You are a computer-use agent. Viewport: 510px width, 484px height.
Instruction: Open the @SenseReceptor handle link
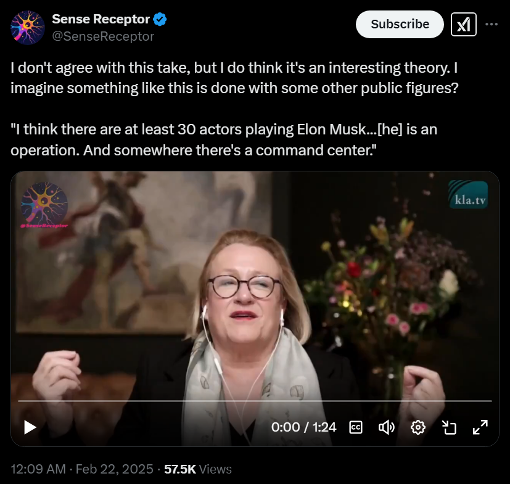point(103,36)
